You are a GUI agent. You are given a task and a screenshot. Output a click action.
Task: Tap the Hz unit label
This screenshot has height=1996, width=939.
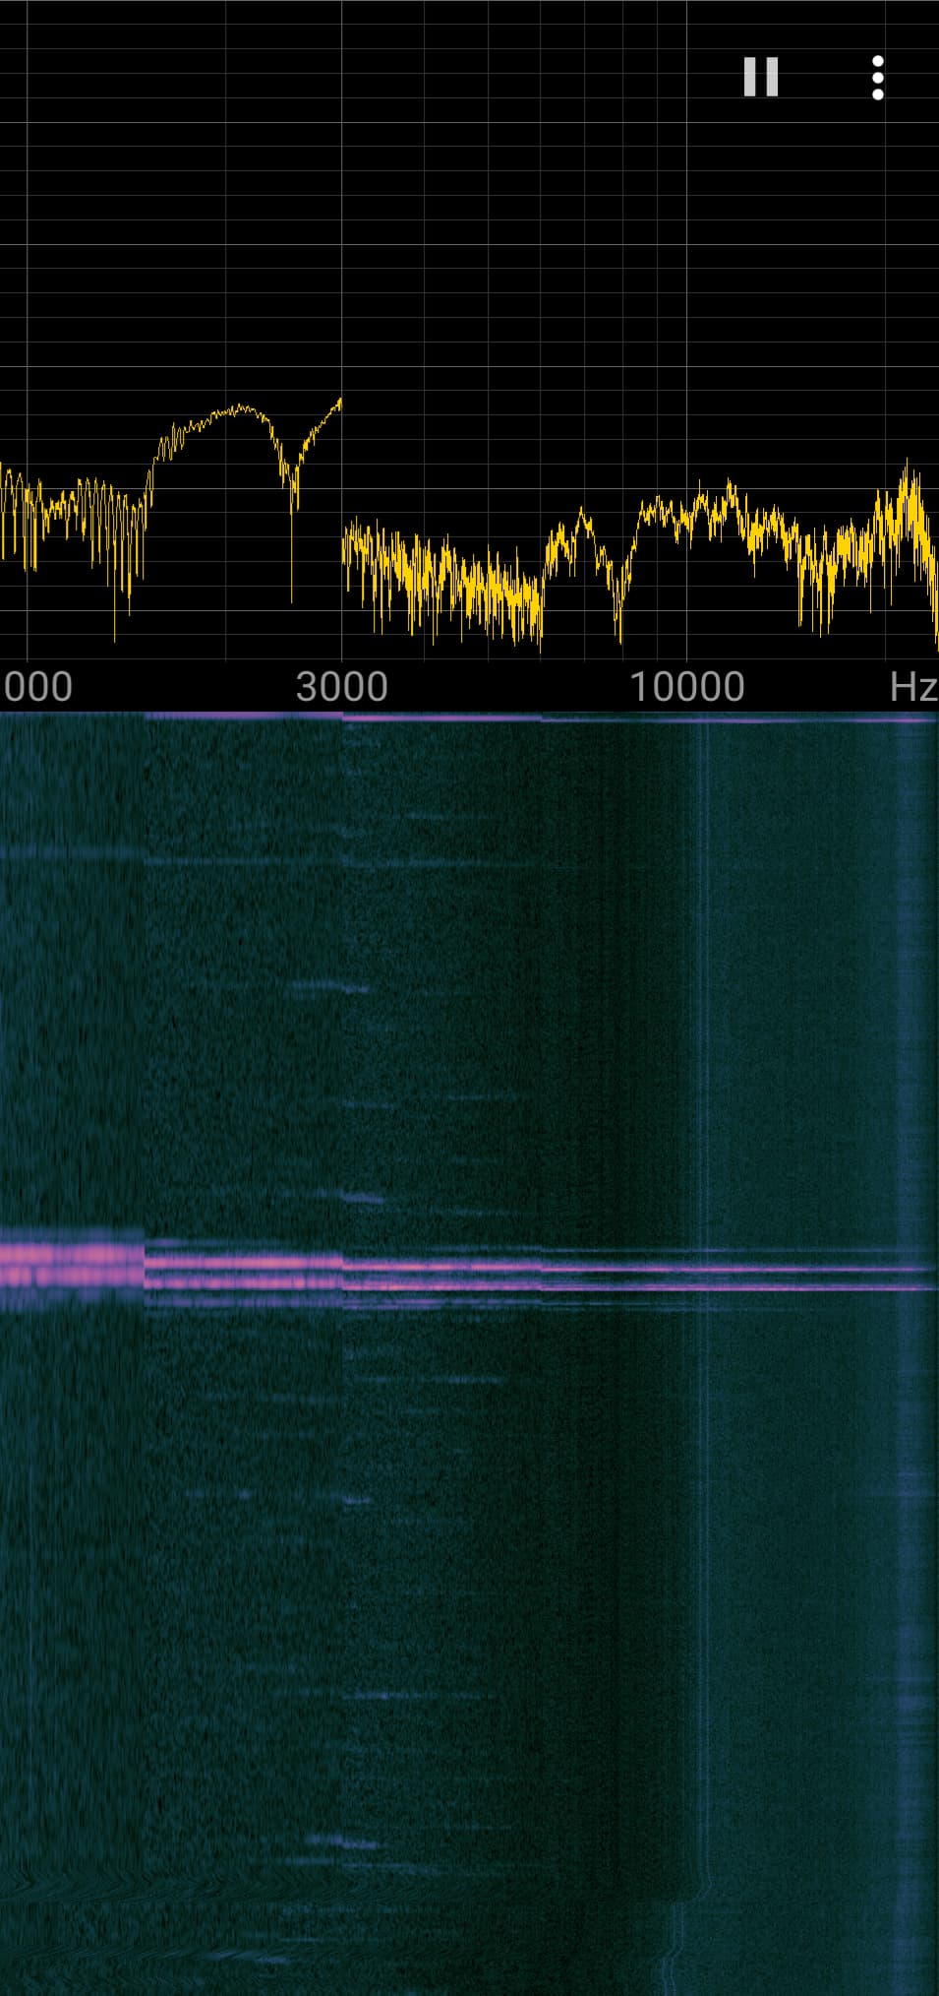(913, 686)
